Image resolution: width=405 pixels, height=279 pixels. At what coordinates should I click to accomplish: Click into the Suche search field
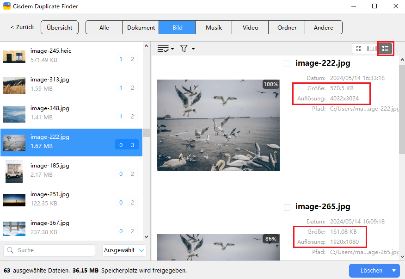49,250
